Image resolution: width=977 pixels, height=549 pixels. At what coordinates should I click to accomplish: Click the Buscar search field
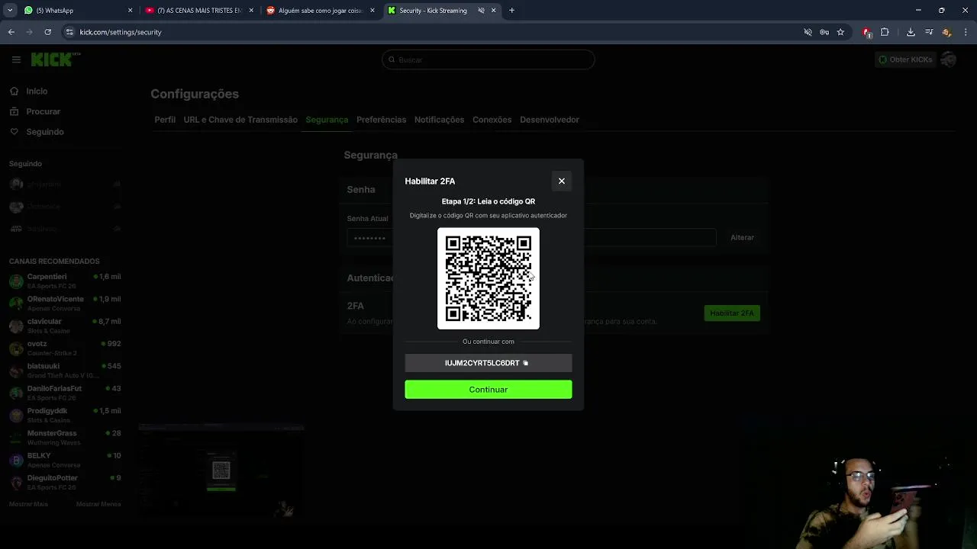(488, 59)
